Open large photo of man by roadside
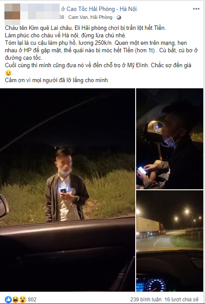The height and width of the screenshot is (304, 205). click(68, 190)
